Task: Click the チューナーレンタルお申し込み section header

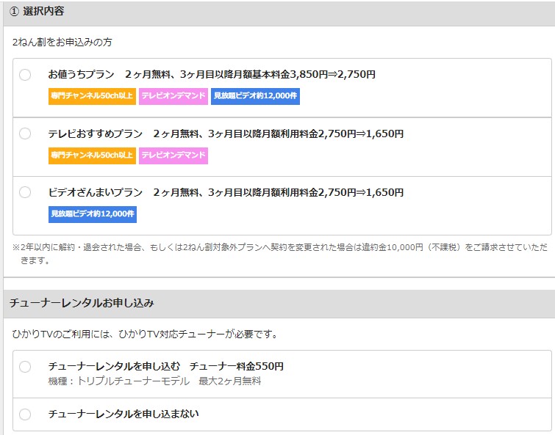Action: pos(279,303)
